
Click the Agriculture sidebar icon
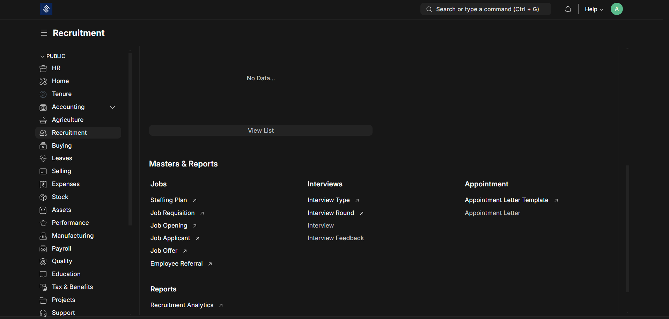pos(43,120)
